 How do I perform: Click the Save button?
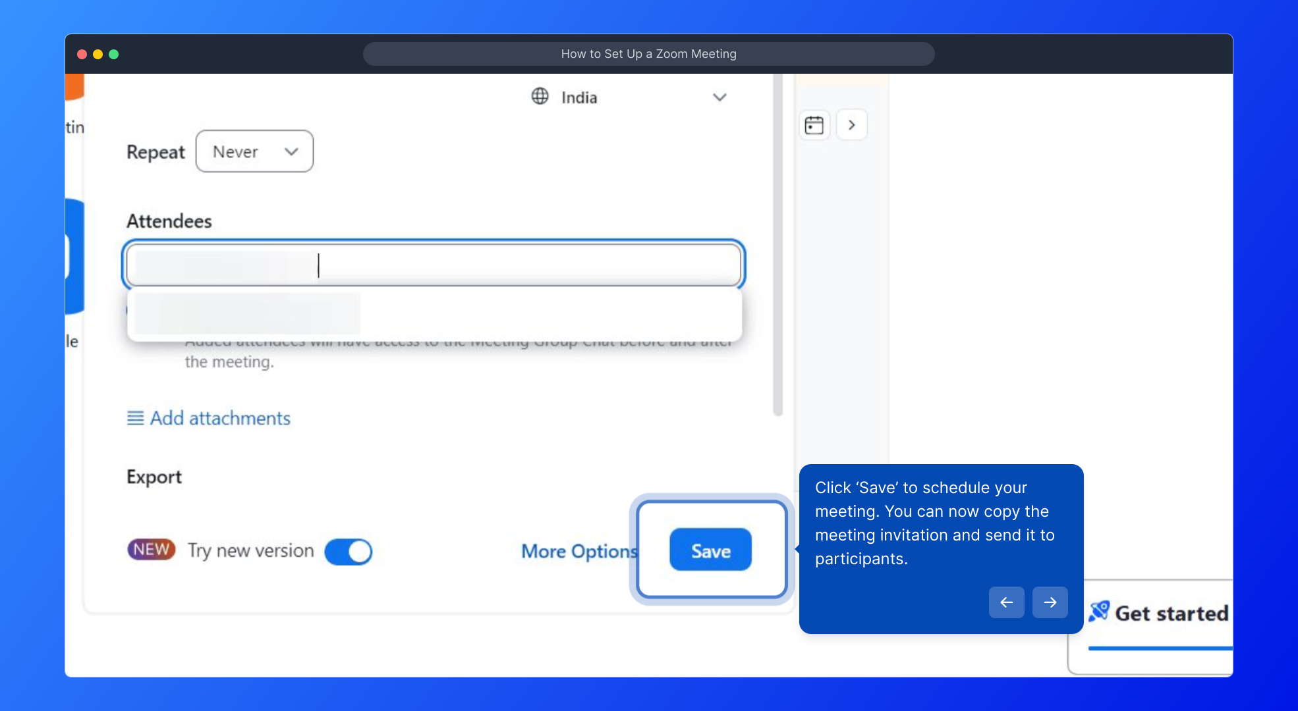click(x=710, y=550)
